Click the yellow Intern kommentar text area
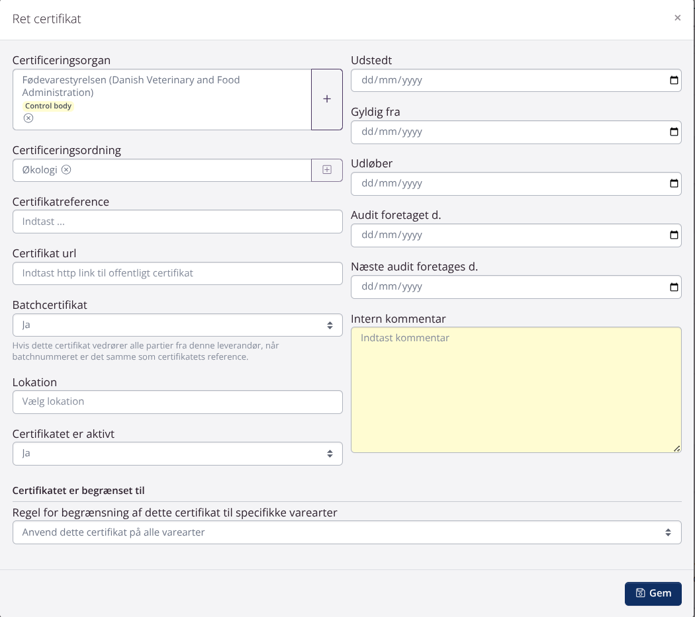 point(516,390)
